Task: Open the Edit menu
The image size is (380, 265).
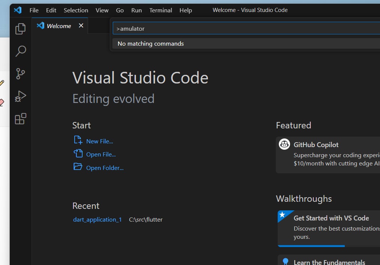Action: (51, 10)
